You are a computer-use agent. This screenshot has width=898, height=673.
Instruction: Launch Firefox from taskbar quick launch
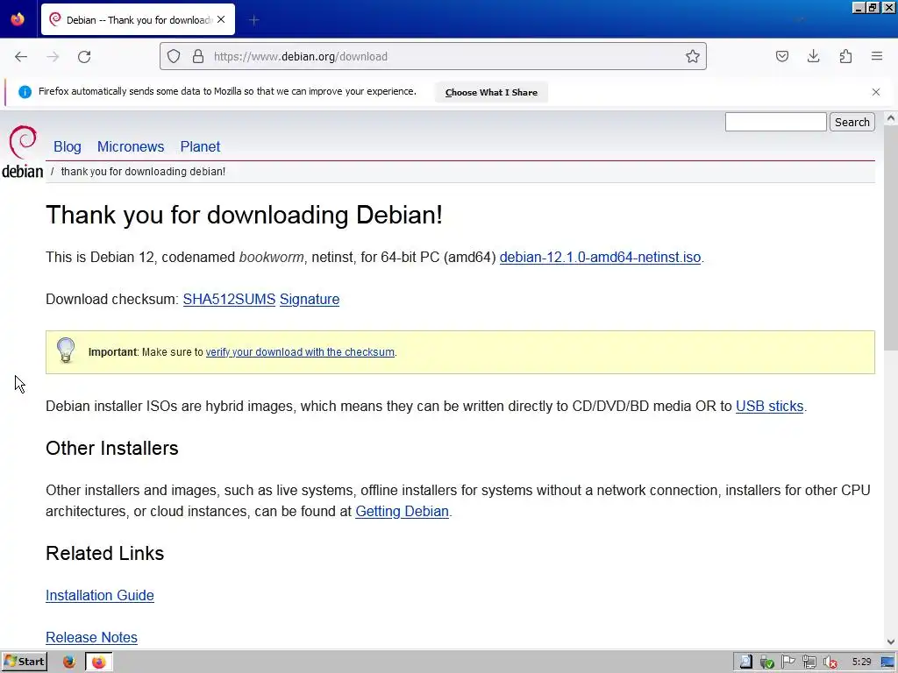pyautogui.click(x=68, y=662)
